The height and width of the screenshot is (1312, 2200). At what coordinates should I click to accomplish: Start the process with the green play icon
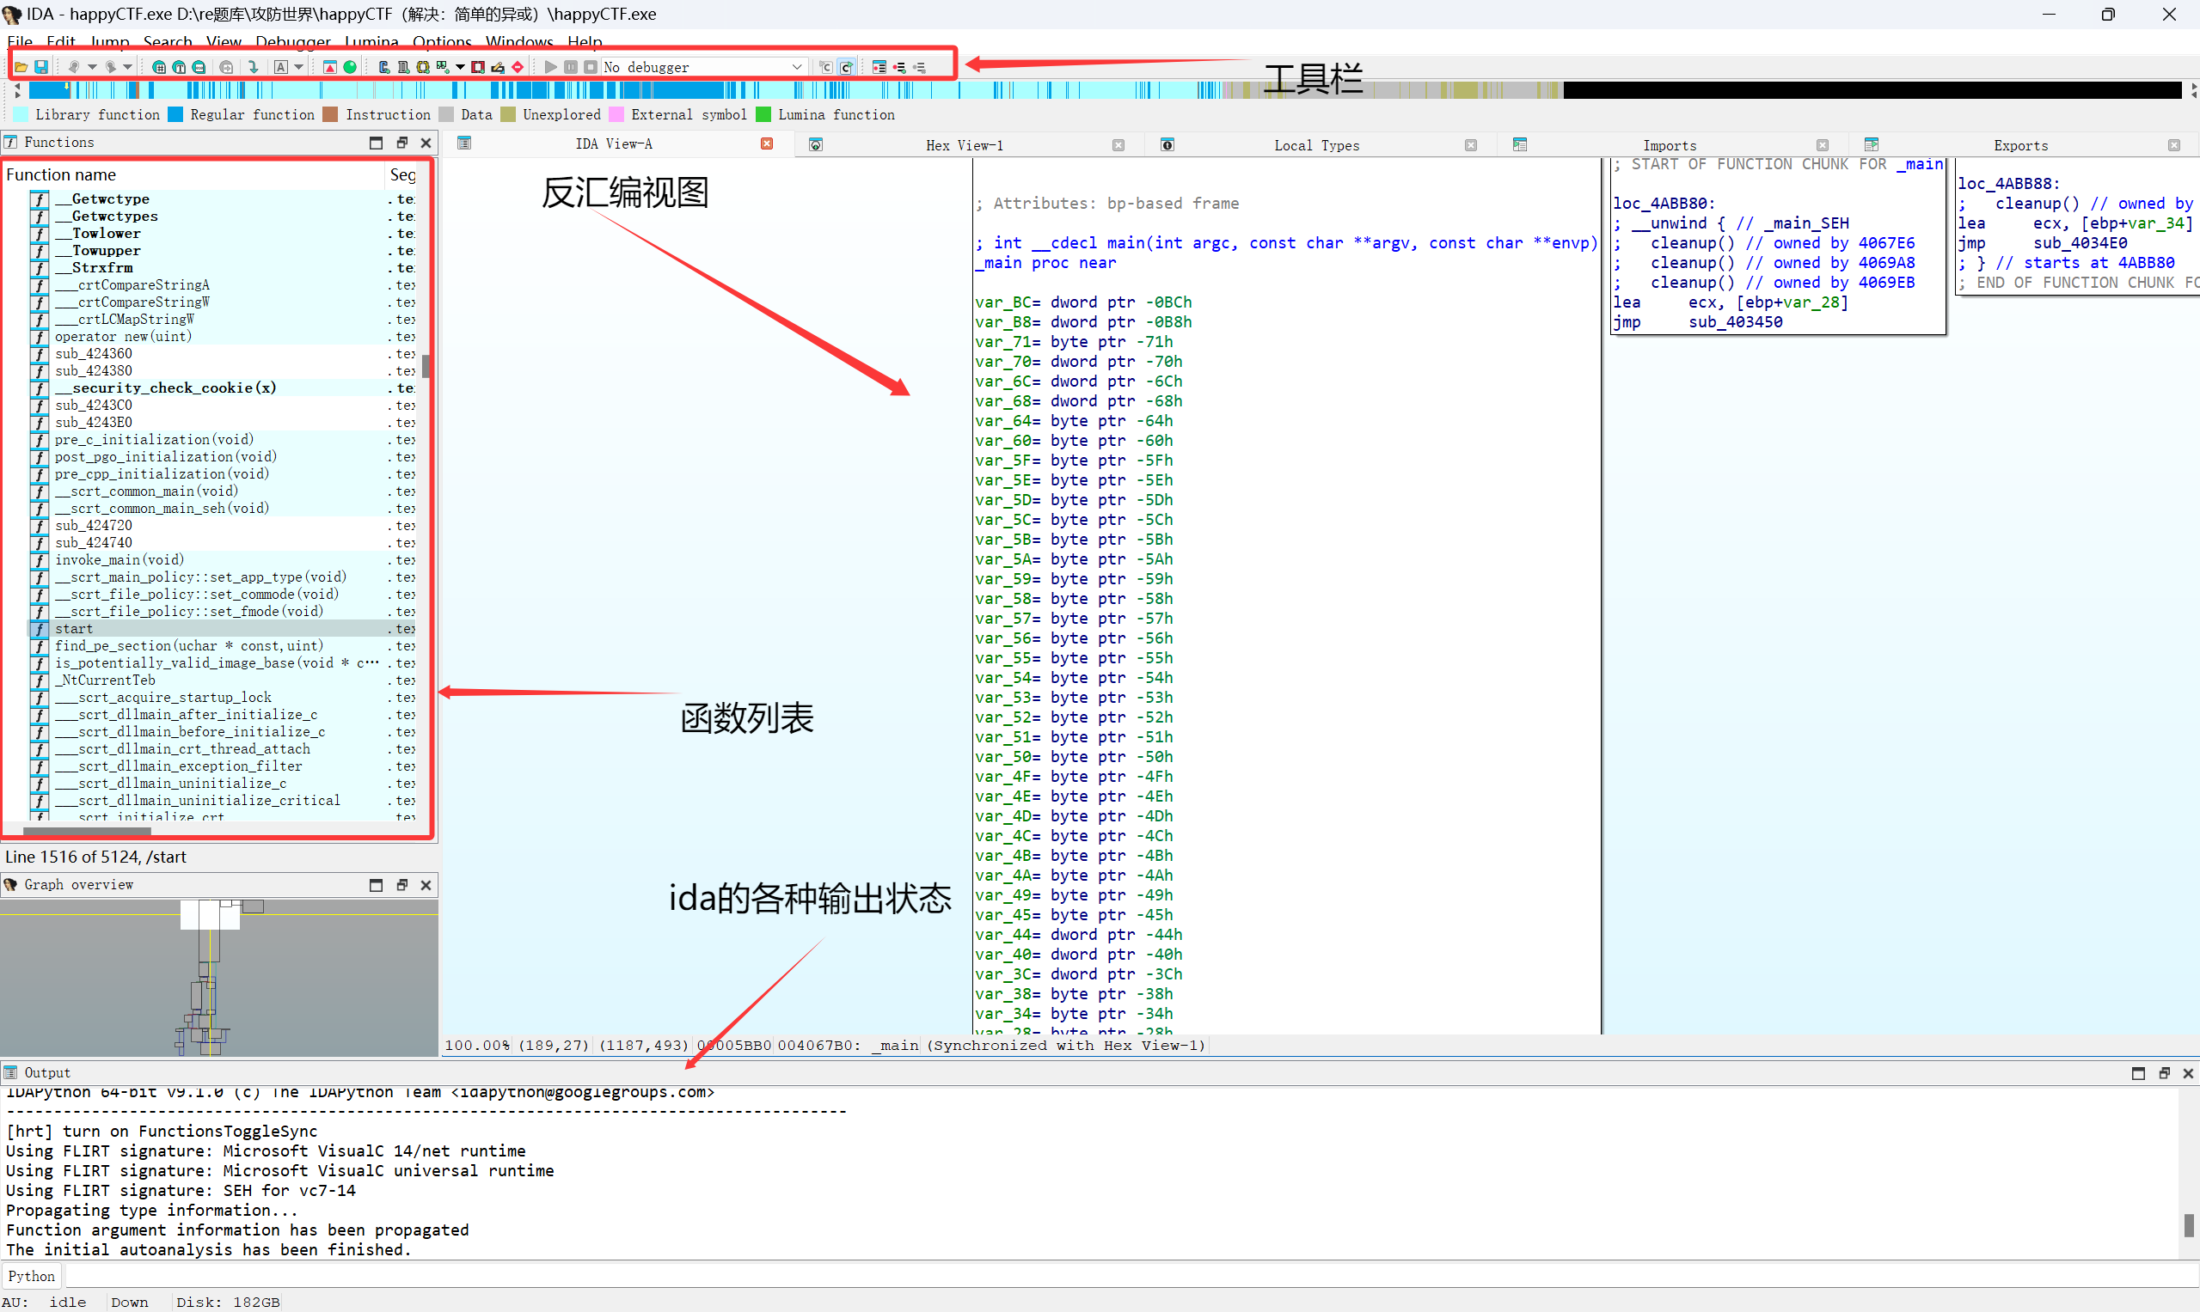[x=550, y=66]
